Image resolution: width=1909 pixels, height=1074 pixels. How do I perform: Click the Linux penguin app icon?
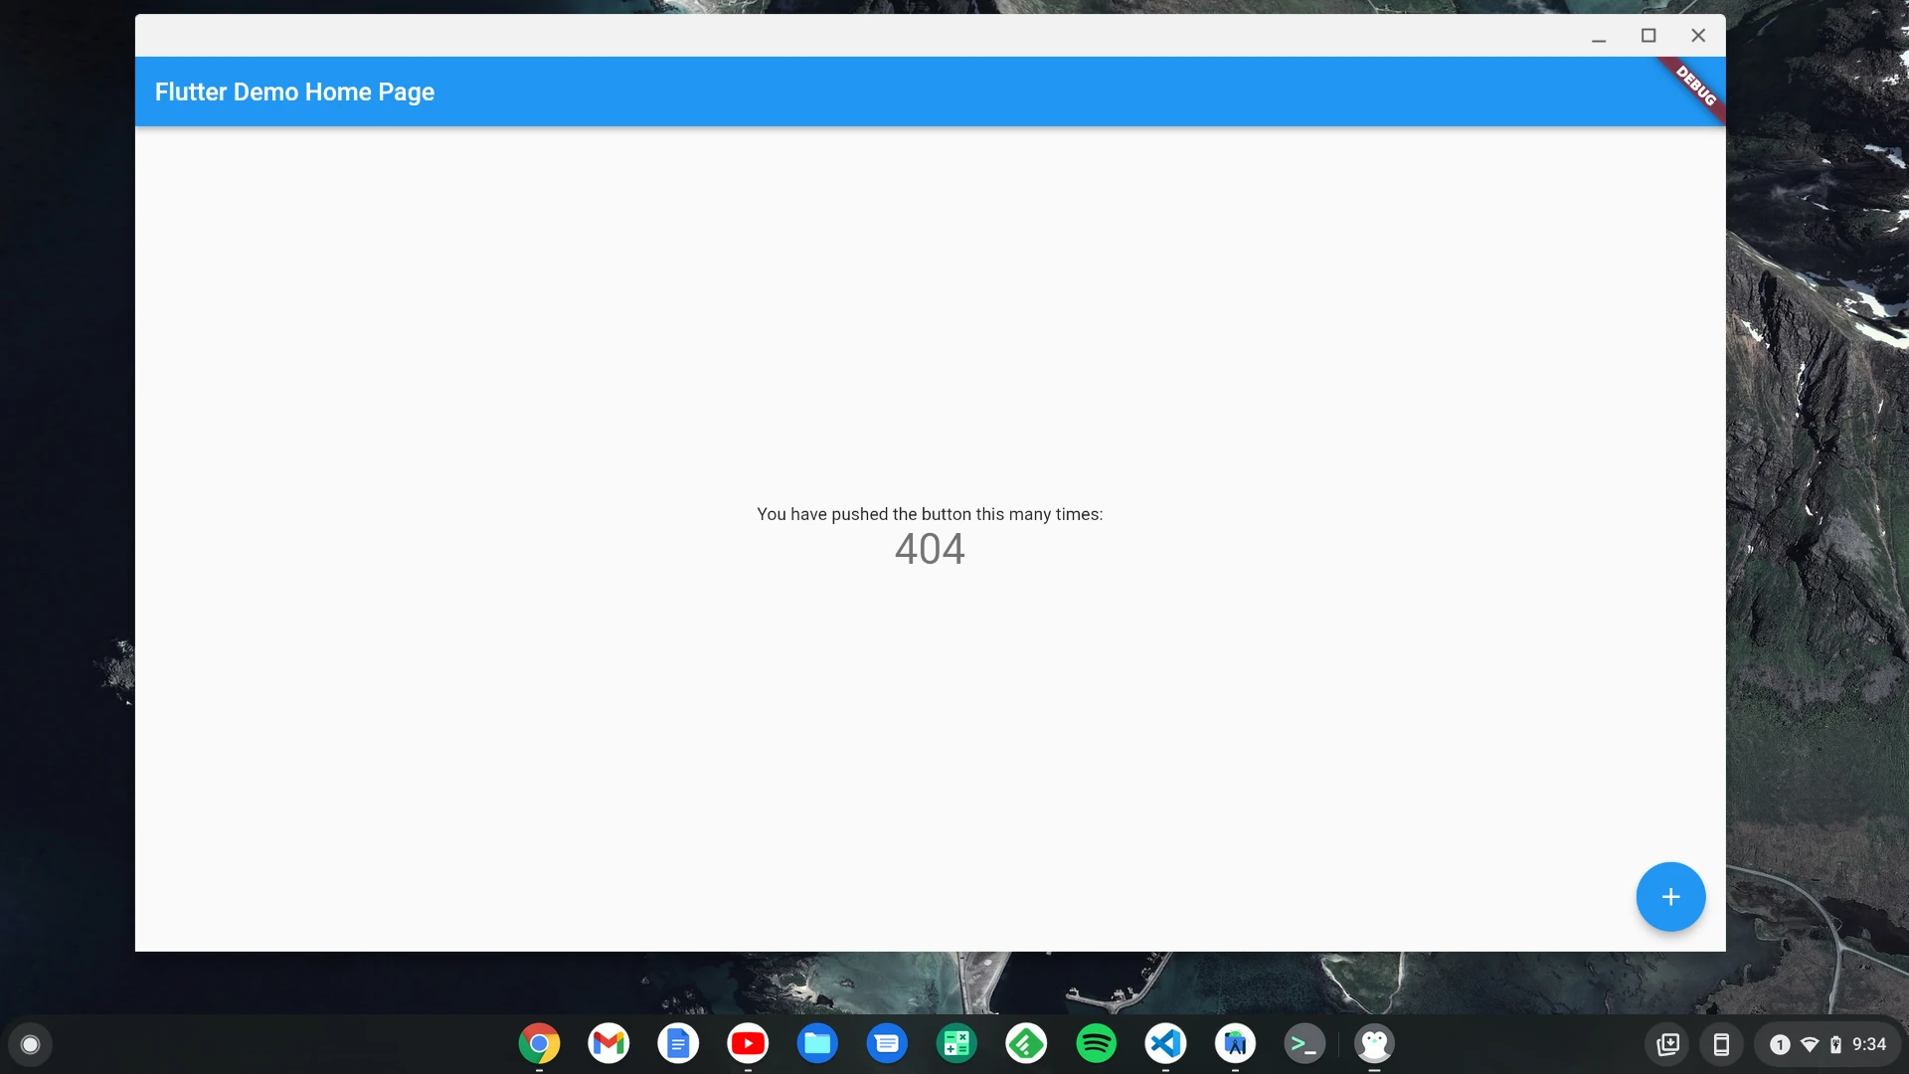click(x=1374, y=1044)
